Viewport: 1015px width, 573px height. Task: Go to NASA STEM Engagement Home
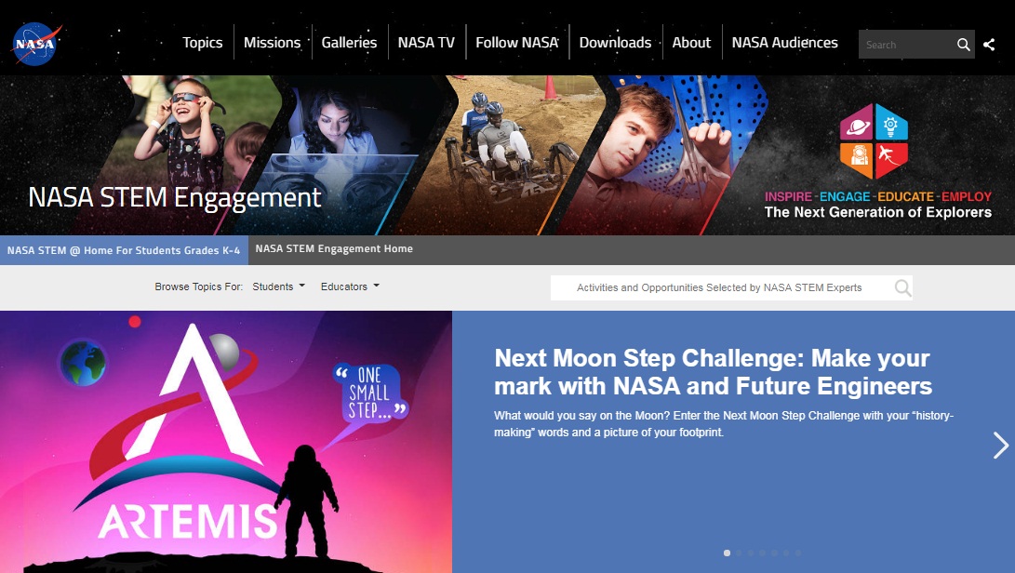tap(334, 248)
